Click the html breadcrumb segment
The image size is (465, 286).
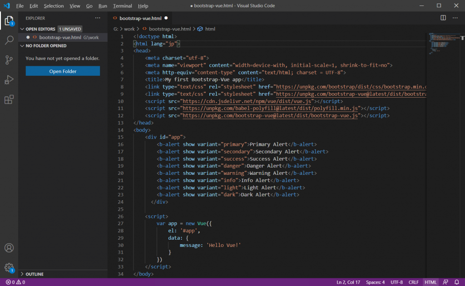point(210,29)
